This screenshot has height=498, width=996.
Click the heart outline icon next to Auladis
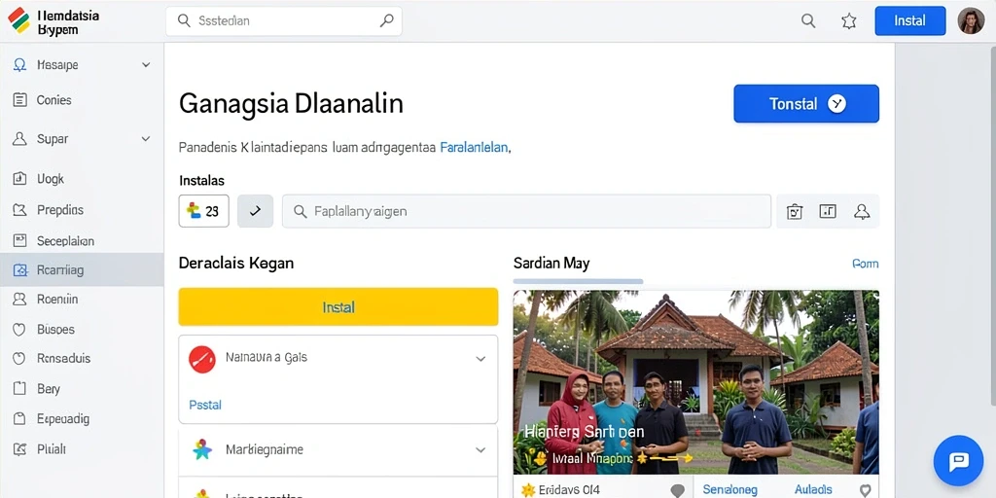coord(865,490)
